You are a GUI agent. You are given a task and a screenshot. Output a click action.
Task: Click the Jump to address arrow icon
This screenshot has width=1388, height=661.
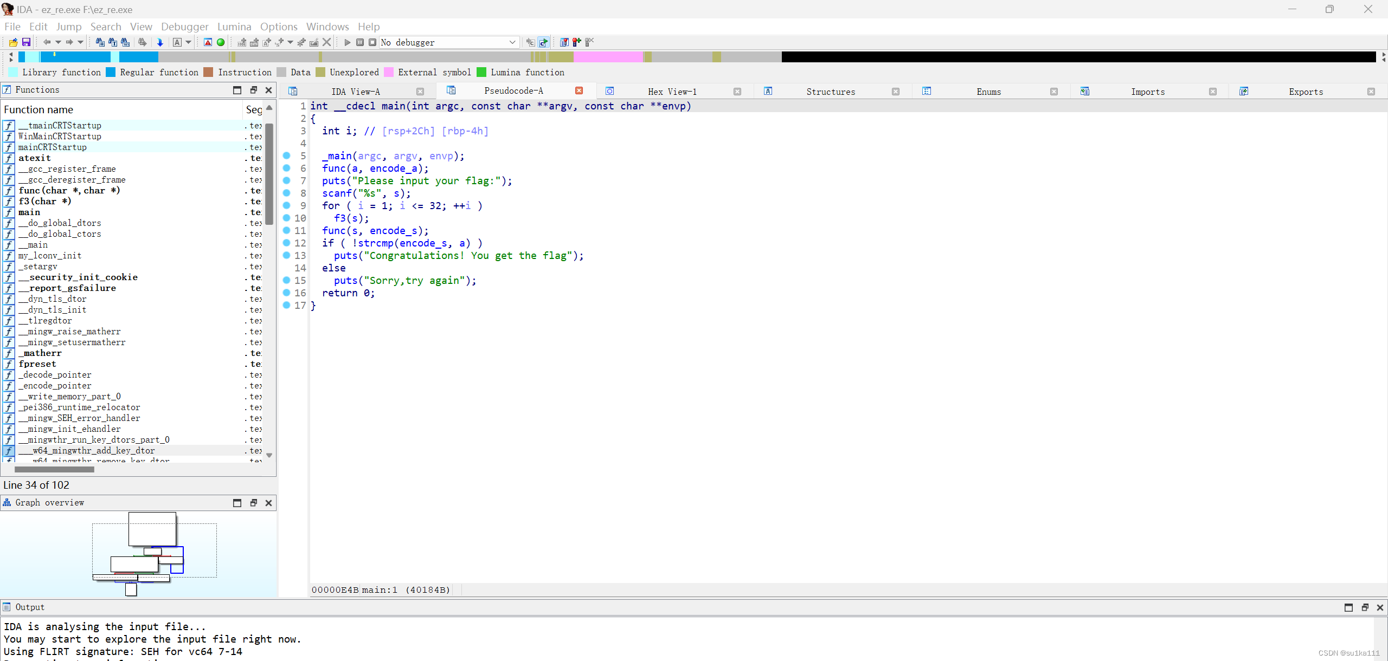pos(160,42)
